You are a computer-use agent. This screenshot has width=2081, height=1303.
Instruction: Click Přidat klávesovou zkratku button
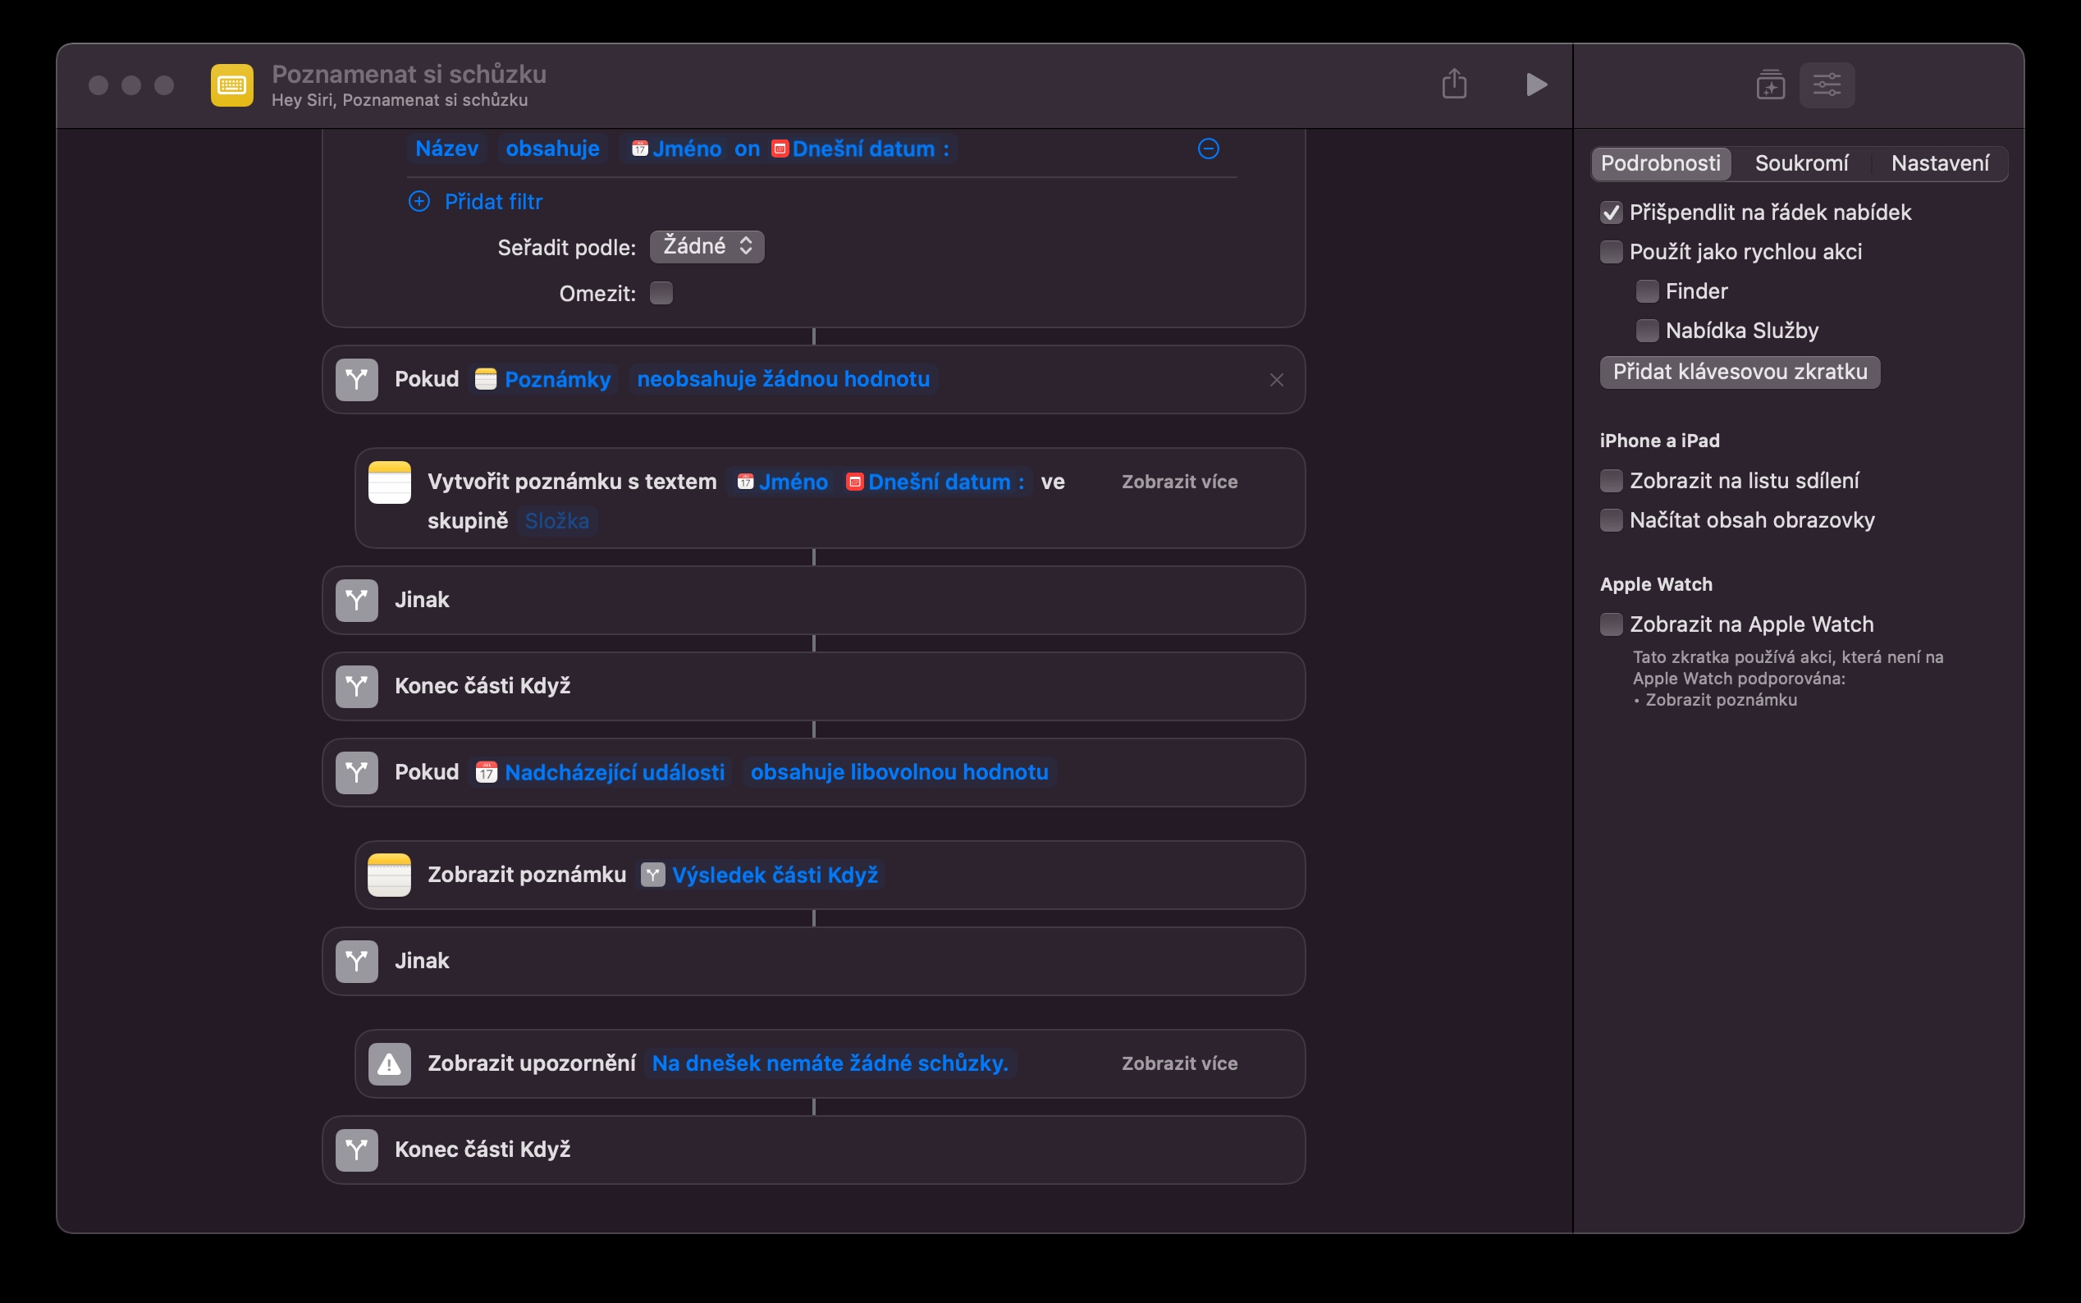tap(1739, 373)
